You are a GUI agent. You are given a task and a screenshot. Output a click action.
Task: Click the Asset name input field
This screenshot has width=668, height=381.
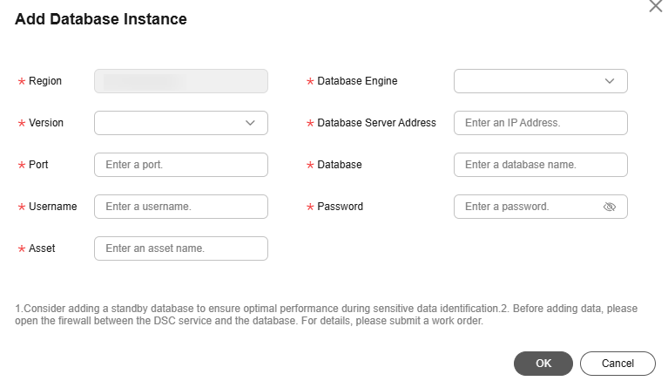tap(180, 248)
